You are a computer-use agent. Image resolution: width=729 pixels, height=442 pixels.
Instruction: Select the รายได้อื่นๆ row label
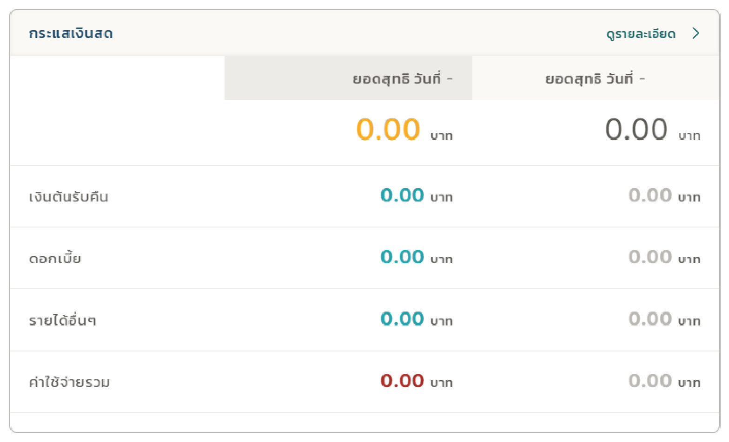click(62, 320)
